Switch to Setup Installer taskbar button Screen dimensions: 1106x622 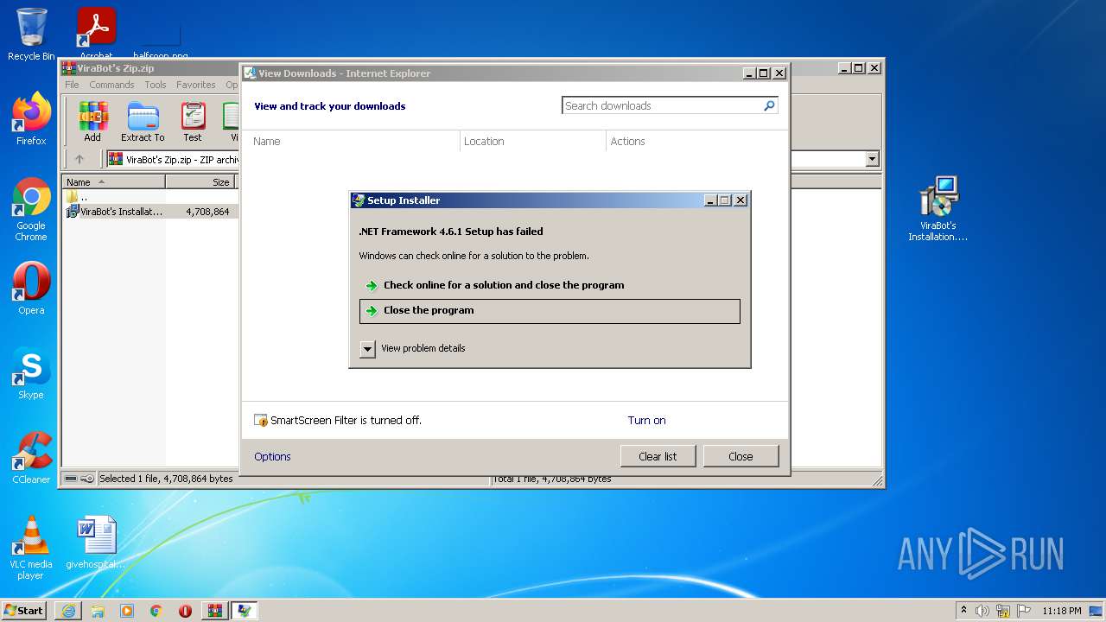[x=245, y=611]
